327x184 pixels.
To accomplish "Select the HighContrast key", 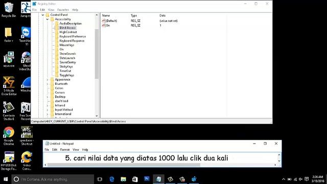I will click(68, 32).
